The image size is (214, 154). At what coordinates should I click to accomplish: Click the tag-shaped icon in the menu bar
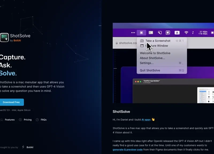point(160,33)
